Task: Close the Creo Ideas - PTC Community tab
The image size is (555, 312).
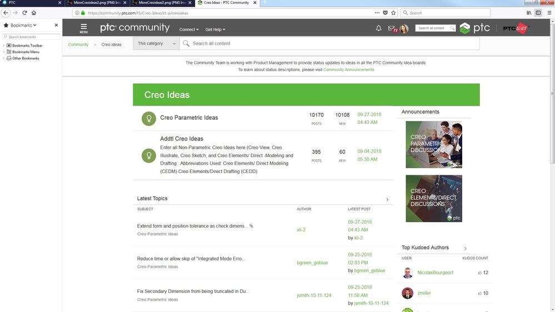Action: coord(255,2)
